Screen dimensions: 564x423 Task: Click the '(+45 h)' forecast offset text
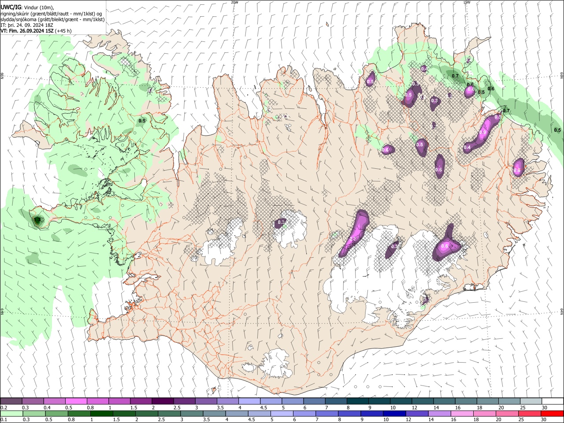[x=63, y=31]
